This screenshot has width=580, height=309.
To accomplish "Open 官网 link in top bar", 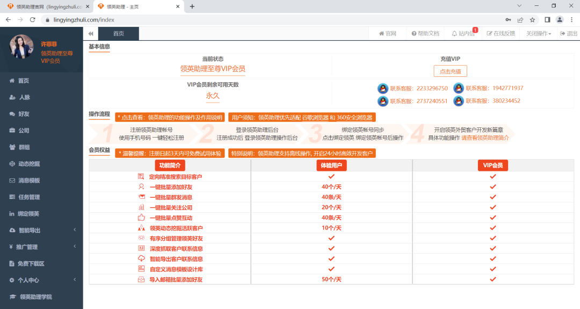I will click(x=388, y=34).
